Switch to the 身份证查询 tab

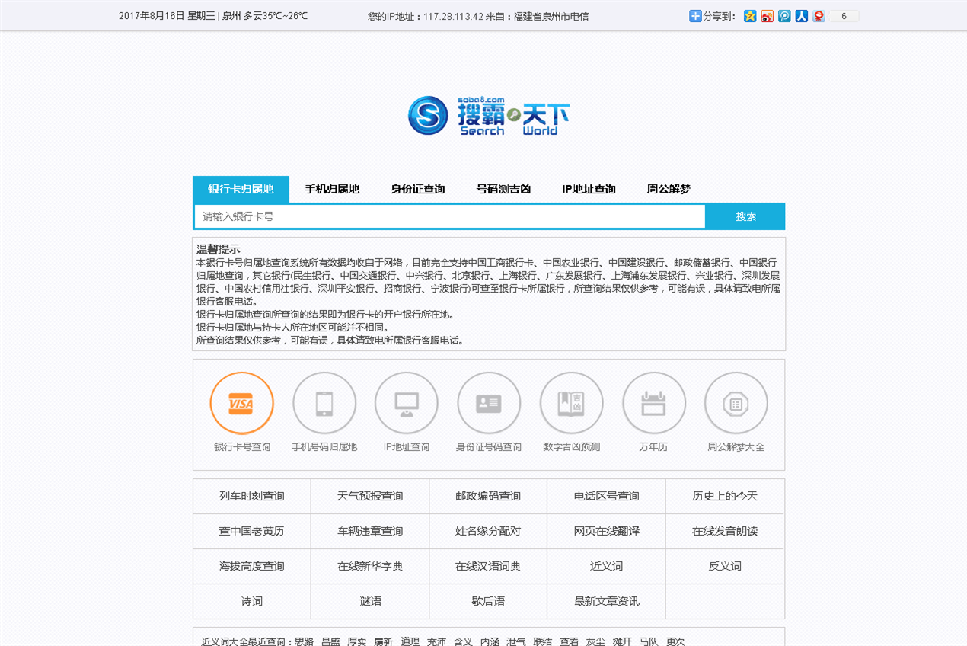coord(417,190)
